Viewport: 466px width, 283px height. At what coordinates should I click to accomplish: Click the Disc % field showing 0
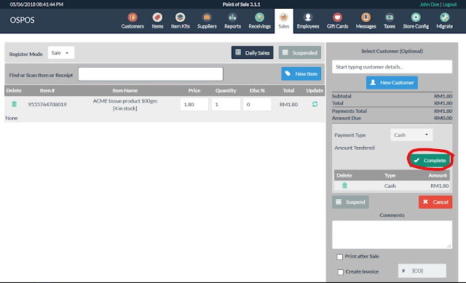(257, 105)
